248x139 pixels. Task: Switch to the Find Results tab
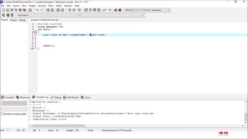(71, 97)
